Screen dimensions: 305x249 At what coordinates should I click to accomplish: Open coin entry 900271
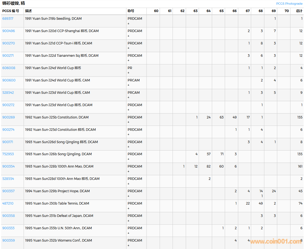click(8, 56)
